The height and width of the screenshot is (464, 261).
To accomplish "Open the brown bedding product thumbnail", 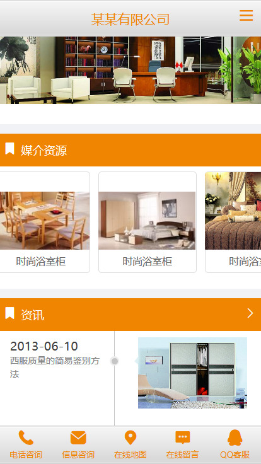I will pyautogui.click(x=233, y=211).
